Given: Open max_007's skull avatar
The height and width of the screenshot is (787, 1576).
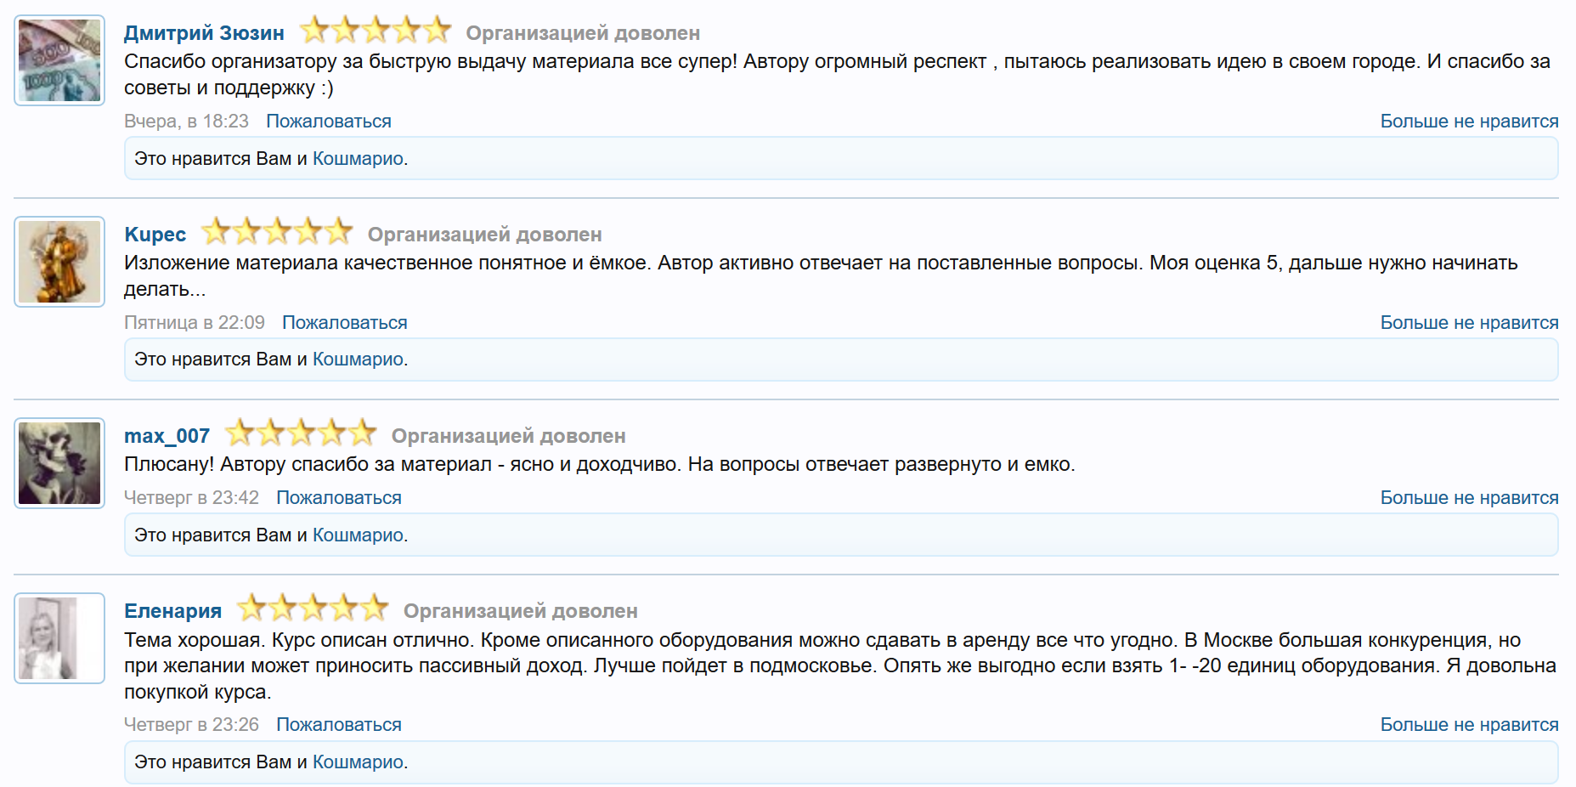Looking at the screenshot, I should coord(59,463).
